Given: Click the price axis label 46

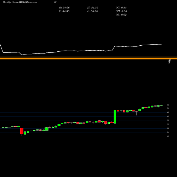Looking at the screenshot, I should tap(168, 112).
